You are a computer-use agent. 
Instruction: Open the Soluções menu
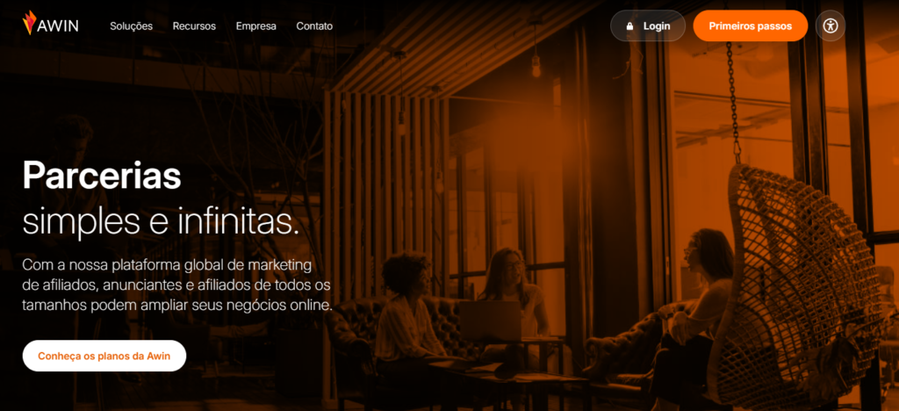131,26
